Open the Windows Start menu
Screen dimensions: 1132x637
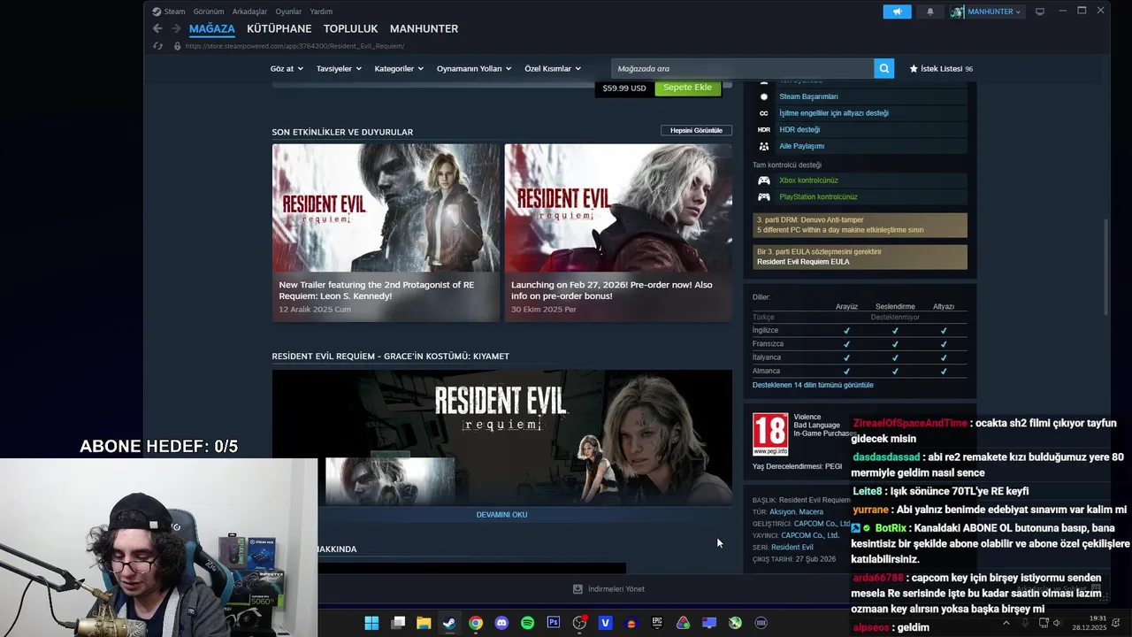pyautogui.click(x=371, y=623)
